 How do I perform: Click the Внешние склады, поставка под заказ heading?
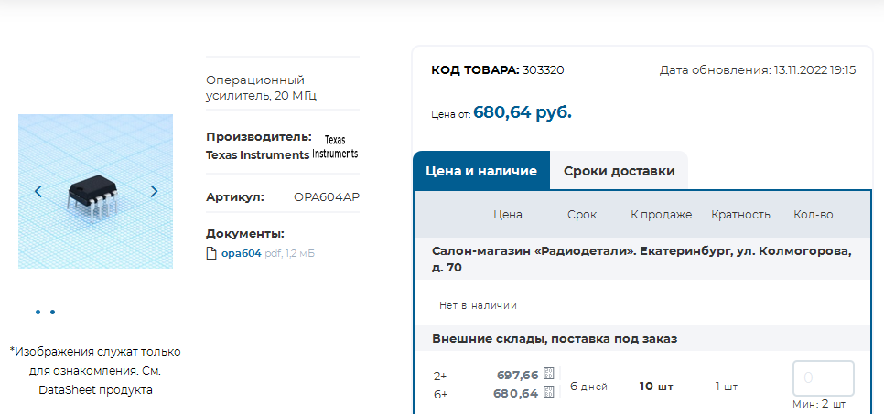pos(555,339)
